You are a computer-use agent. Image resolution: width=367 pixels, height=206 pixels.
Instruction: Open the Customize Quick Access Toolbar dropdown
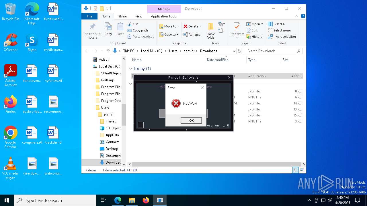[107, 9]
